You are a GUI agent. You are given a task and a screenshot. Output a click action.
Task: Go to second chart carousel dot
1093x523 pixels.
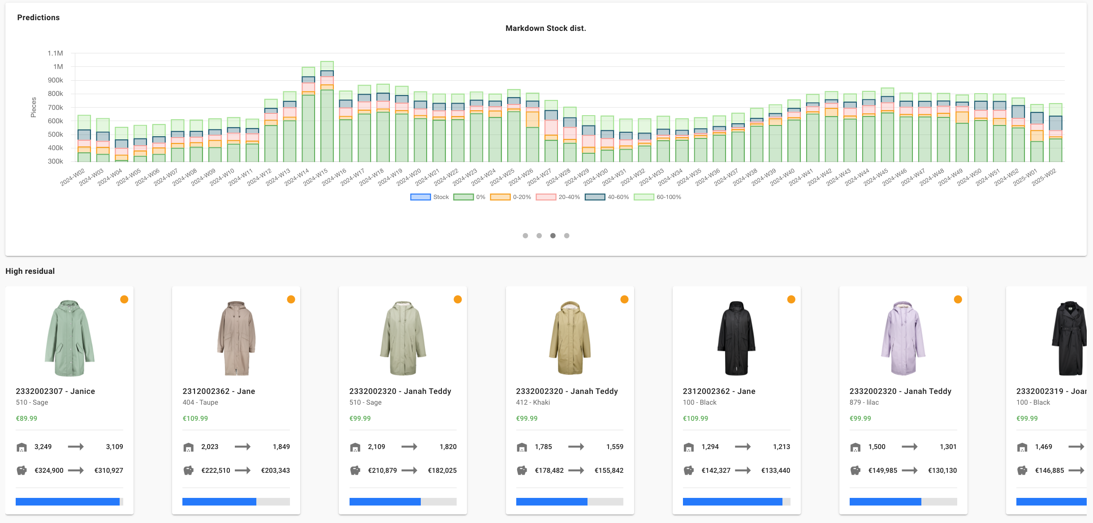point(539,236)
